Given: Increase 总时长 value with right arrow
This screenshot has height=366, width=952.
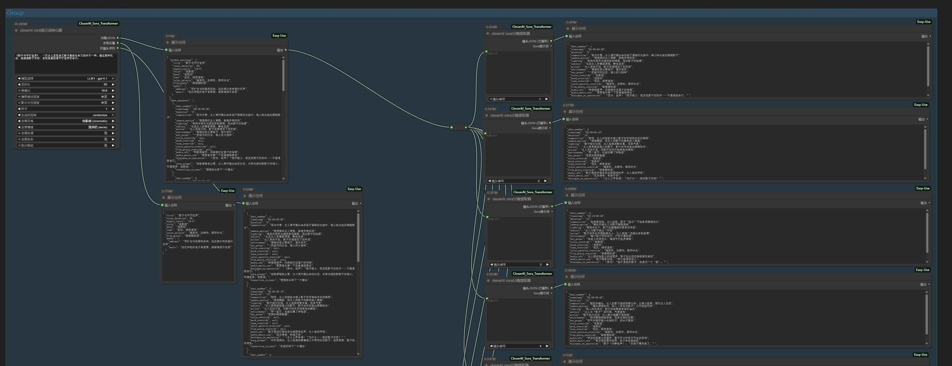Looking at the screenshot, I should 113,84.
